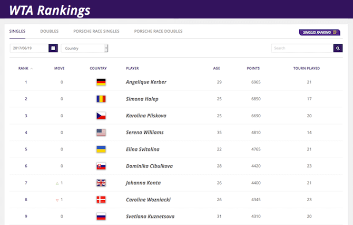Open Caroline Wozniacki player profile
The height and width of the screenshot is (225, 353).
tap(148, 200)
